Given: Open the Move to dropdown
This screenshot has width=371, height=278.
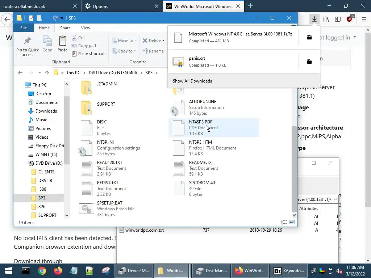Looking at the screenshot, I should 125,41.
